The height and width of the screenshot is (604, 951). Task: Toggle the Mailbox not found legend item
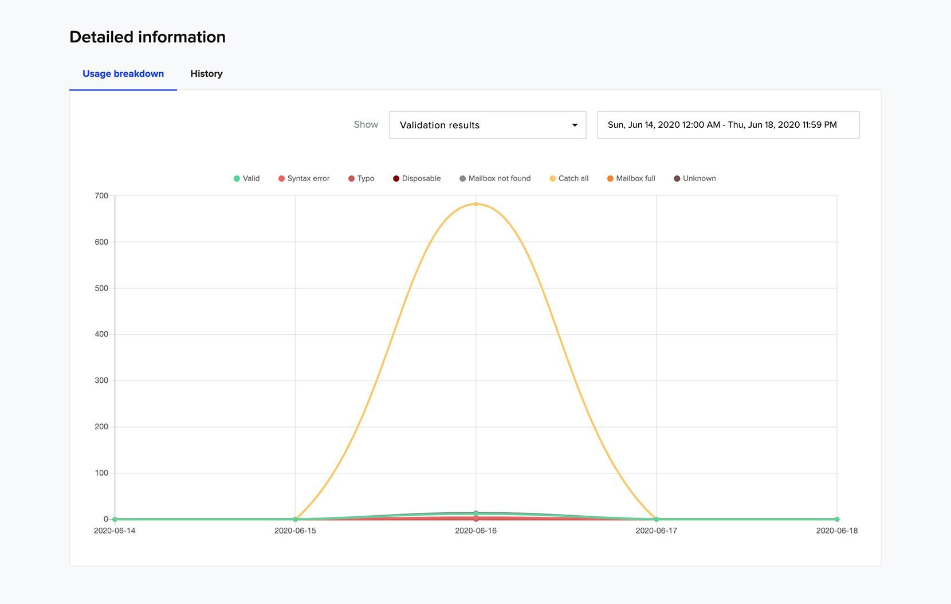pyautogui.click(x=495, y=178)
